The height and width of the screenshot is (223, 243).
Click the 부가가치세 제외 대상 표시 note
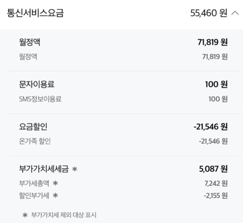pos(64,215)
